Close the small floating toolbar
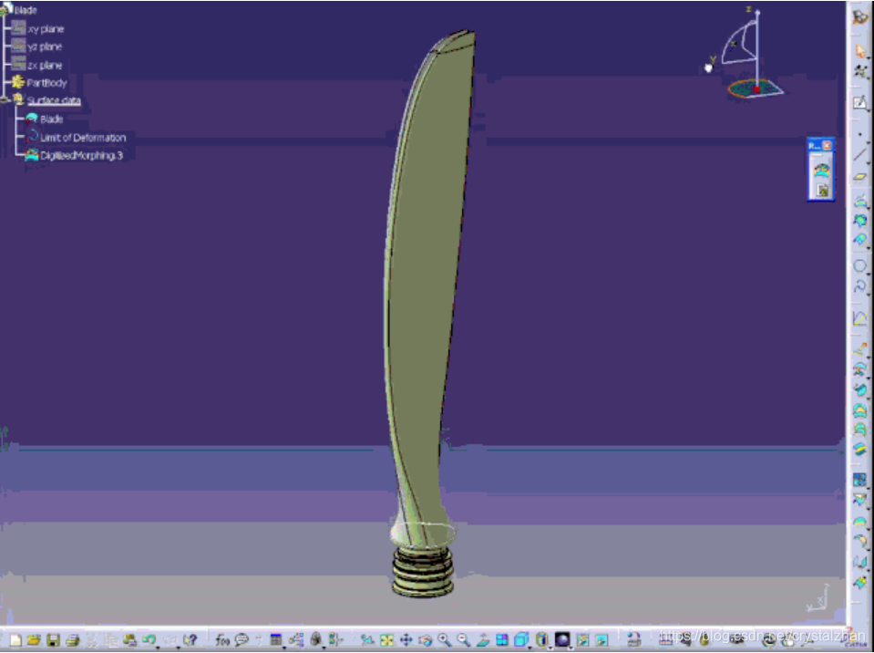The width and height of the screenshot is (874, 653). point(827,146)
